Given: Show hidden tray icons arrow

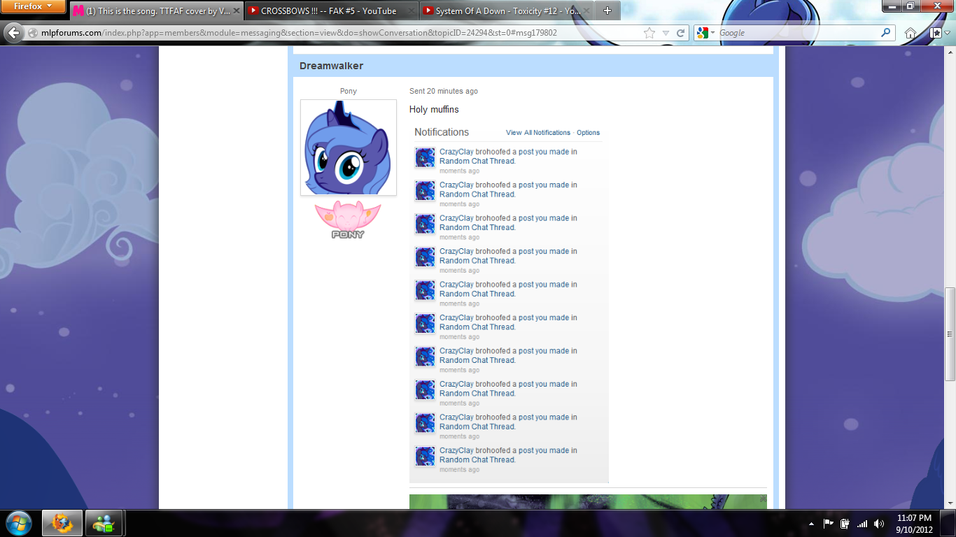Looking at the screenshot, I should 811,524.
